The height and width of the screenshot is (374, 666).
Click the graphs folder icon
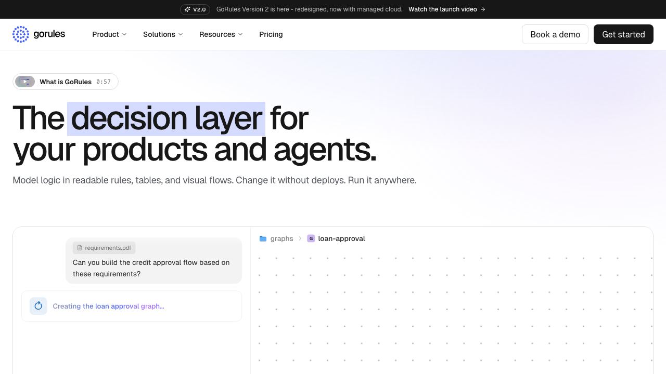(x=263, y=238)
